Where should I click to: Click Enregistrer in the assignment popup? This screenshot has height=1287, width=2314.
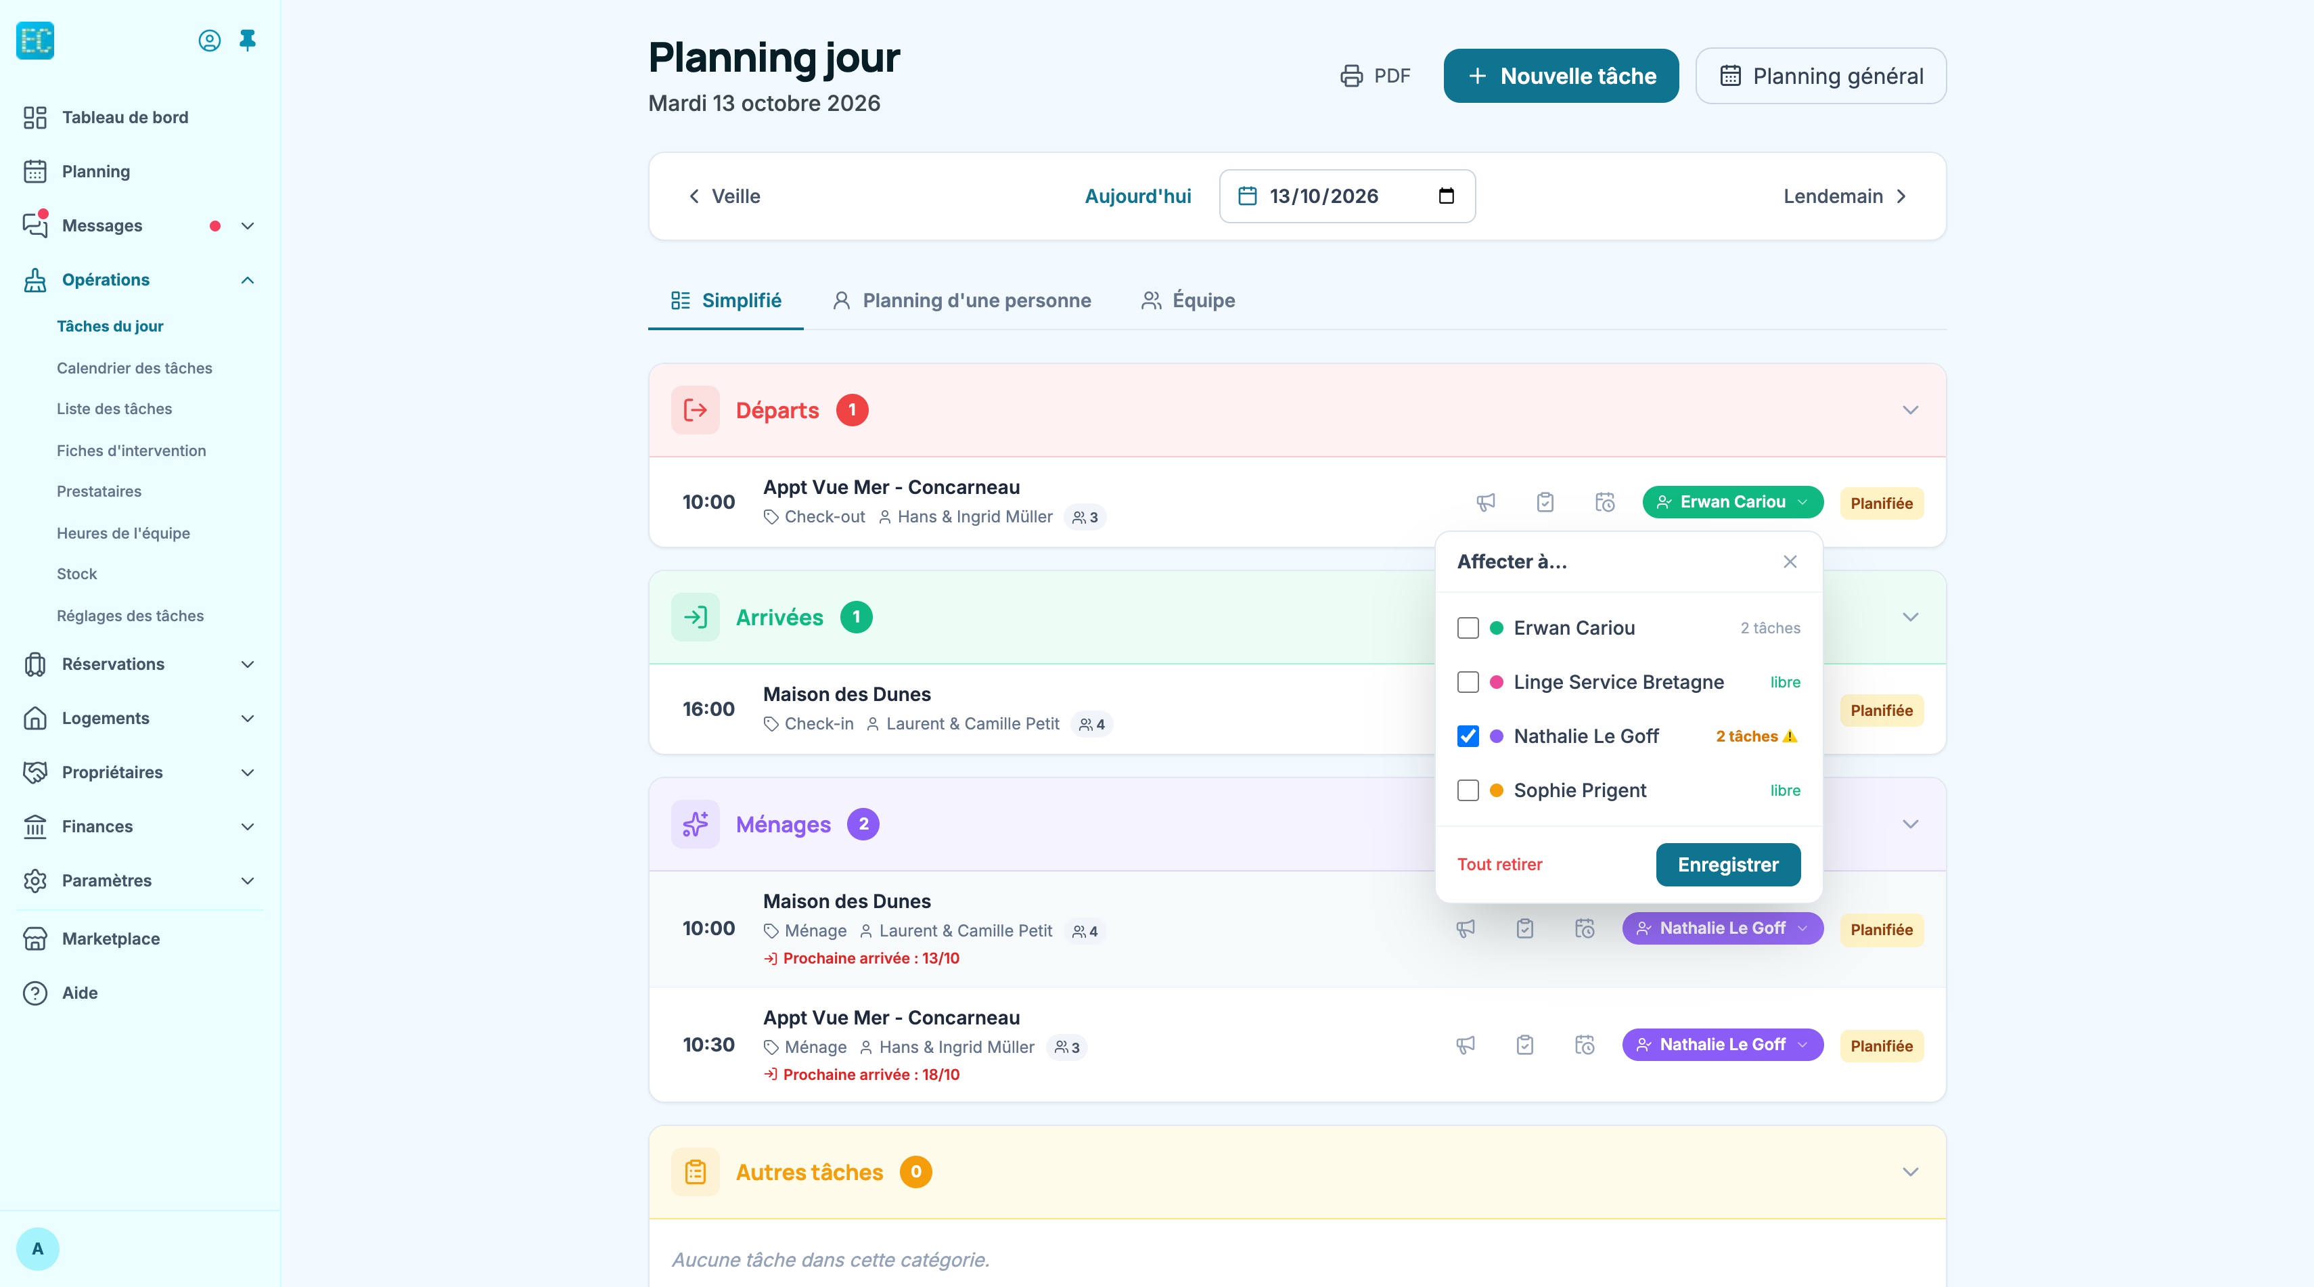click(x=1728, y=865)
